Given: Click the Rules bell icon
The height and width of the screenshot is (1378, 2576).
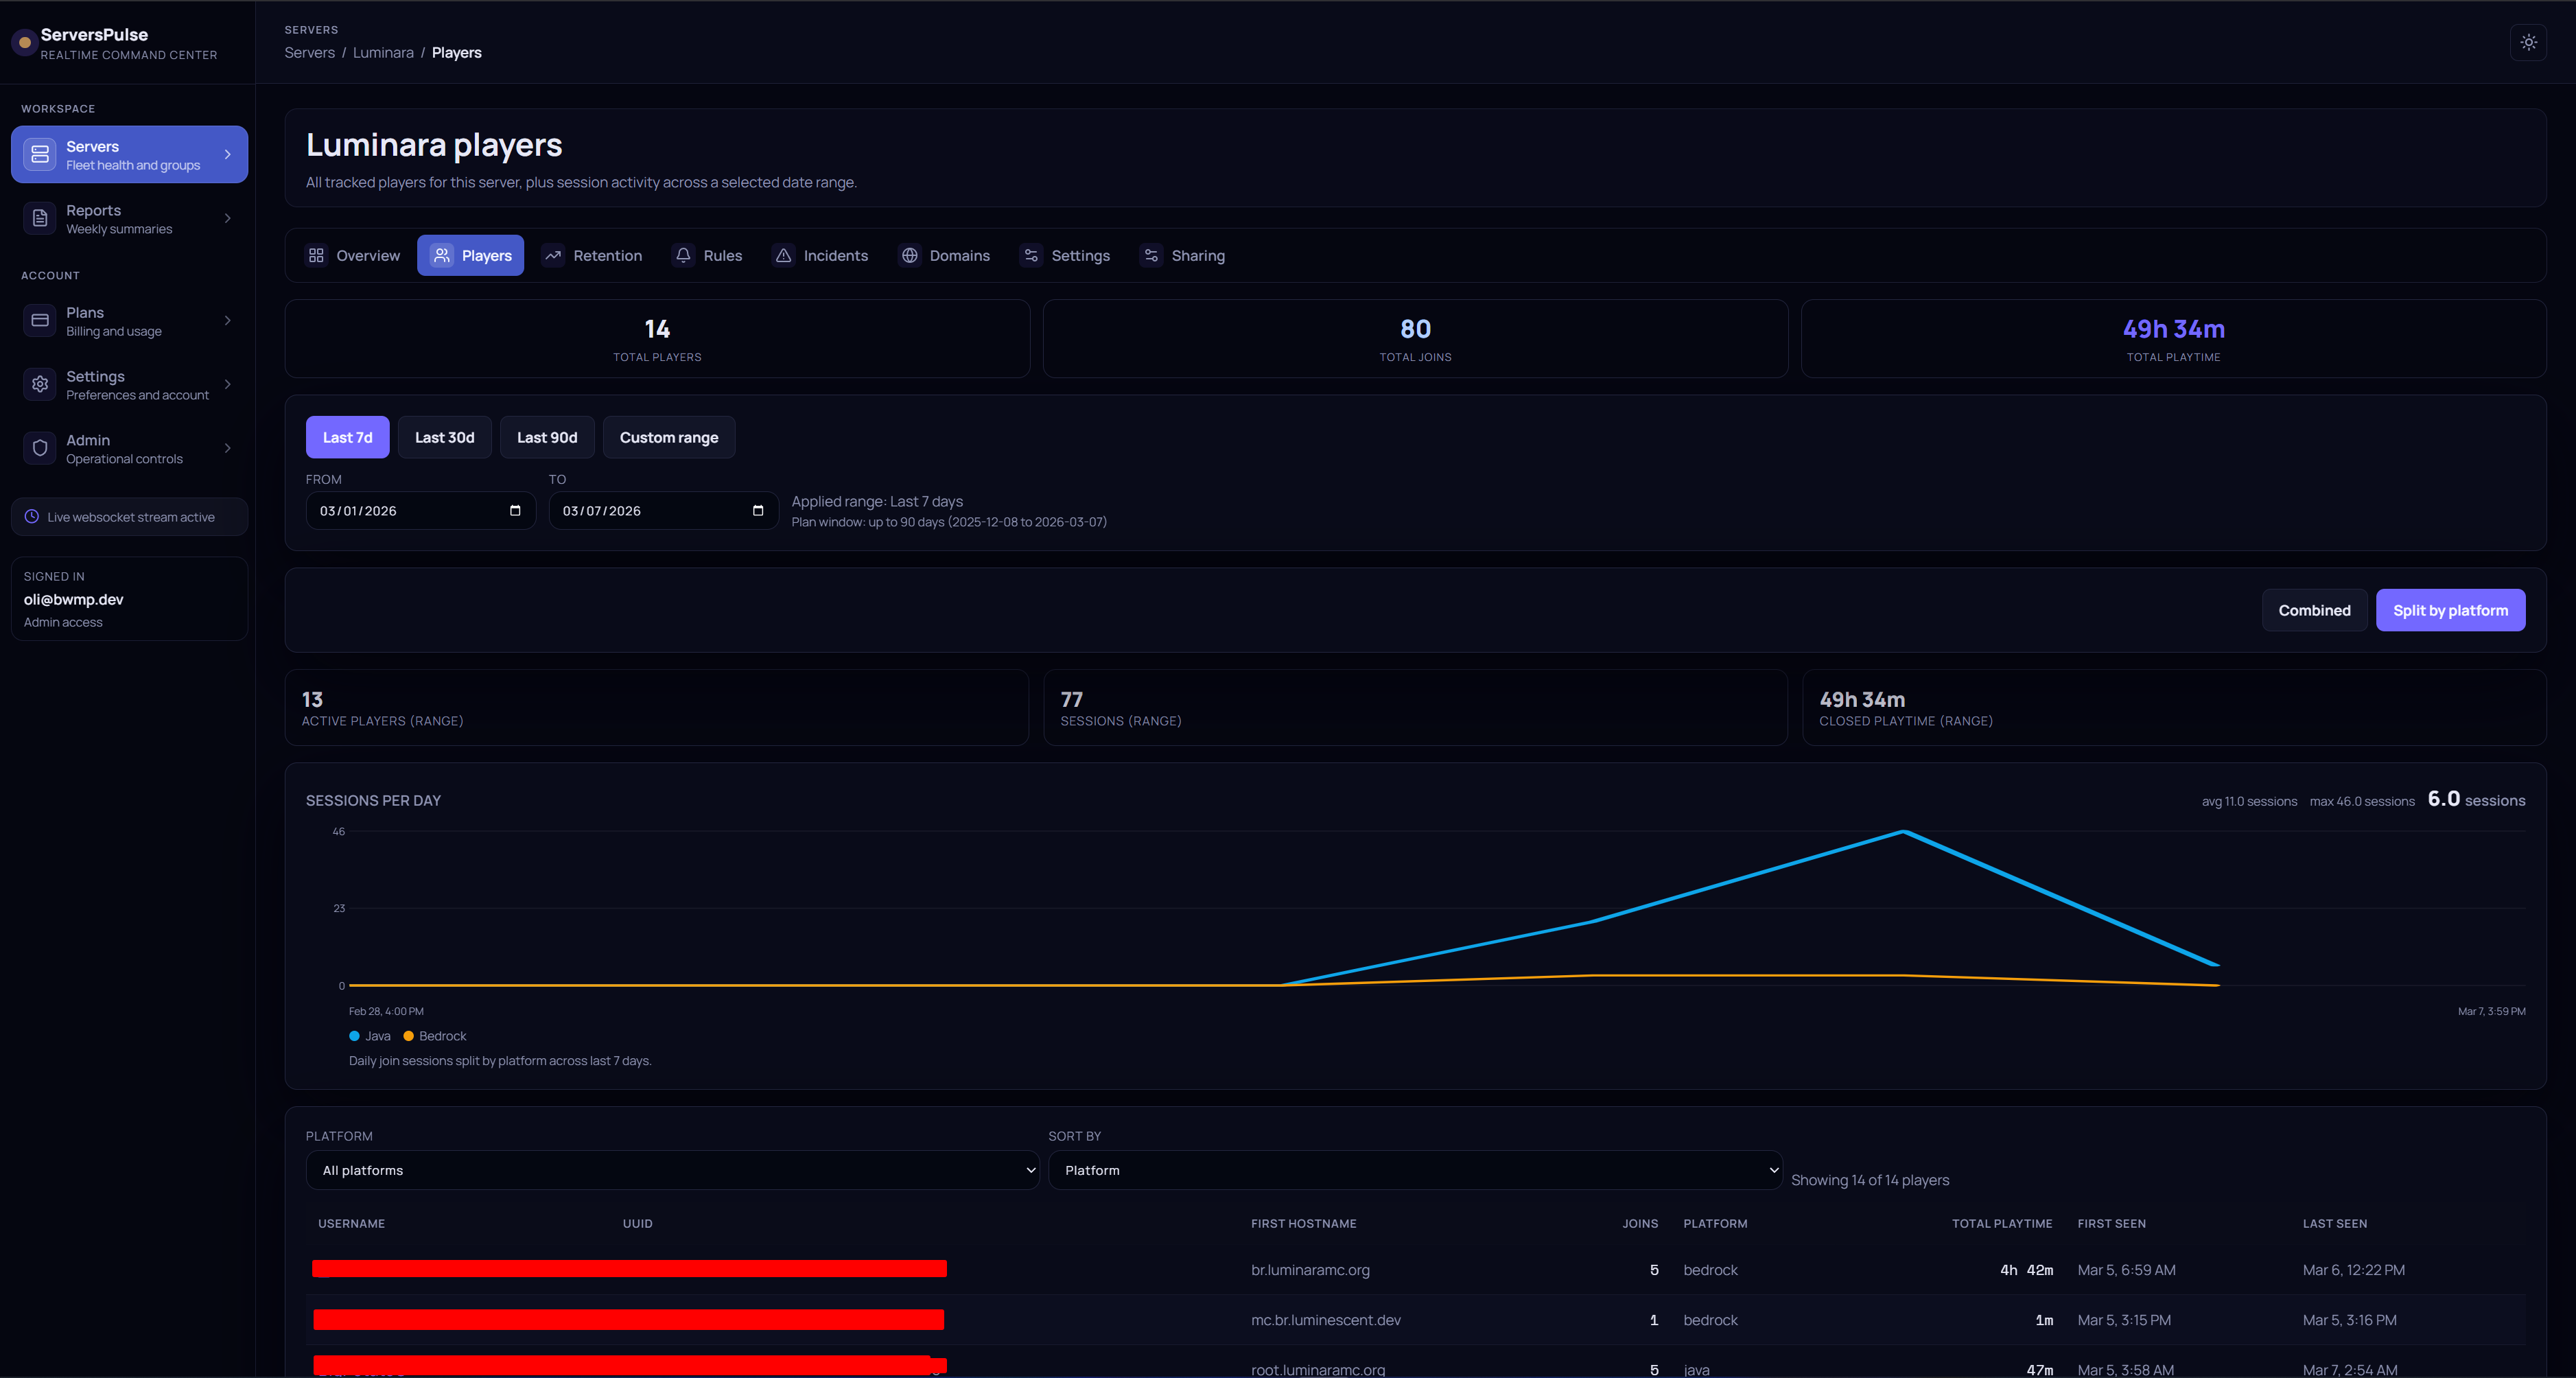Looking at the screenshot, I should (683, 256).
